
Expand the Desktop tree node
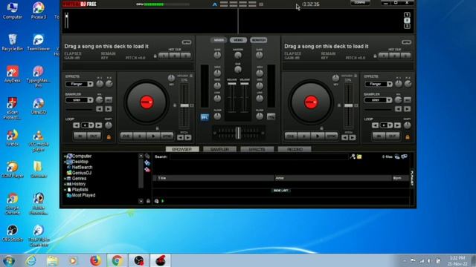coord(65,162)
